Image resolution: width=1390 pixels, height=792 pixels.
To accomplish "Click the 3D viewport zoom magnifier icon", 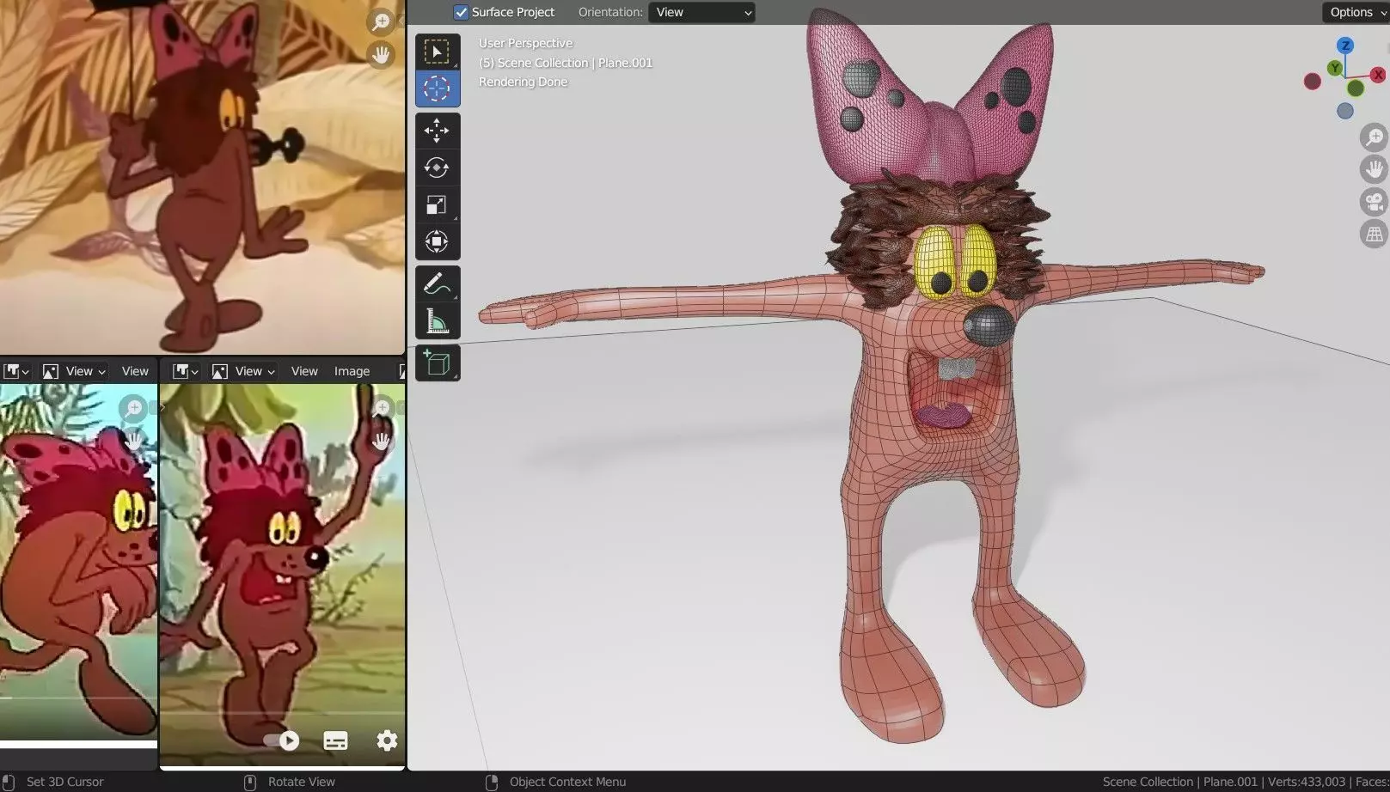I will pos(1374,137).
